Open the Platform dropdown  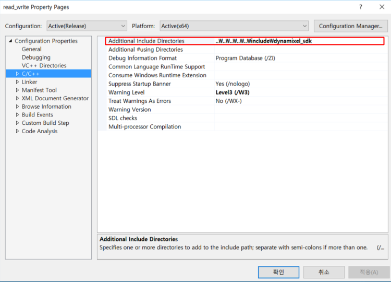tap(234, 26)
